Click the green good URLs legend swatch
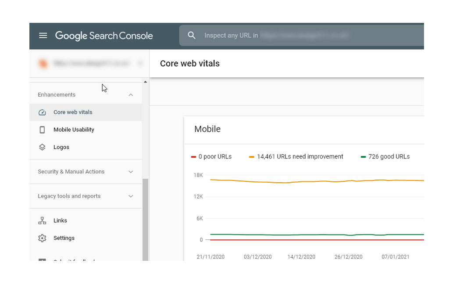This screenshot has height=281, width=449. click(x=363, y=157)
